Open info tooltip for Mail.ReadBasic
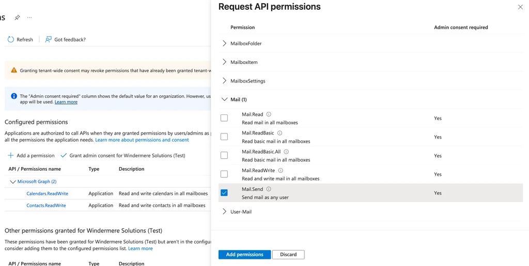The image size is (529, 266). pos(279,133)
